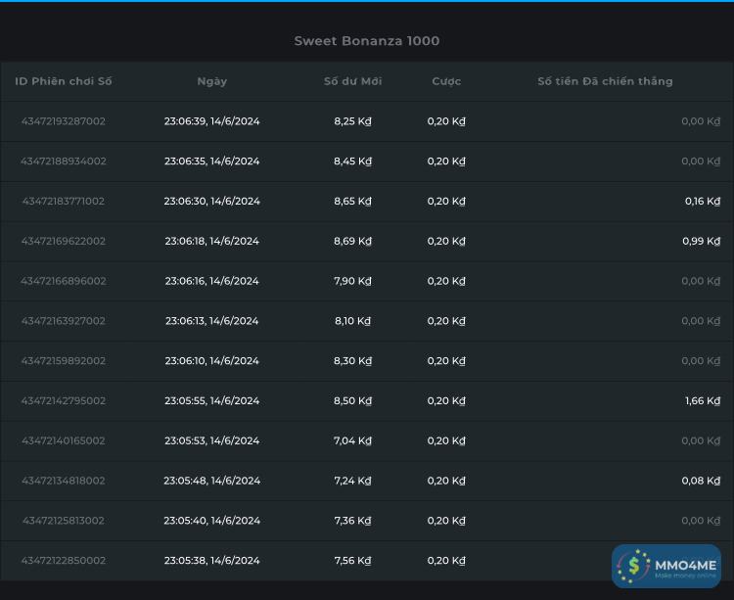734x600 pixels.
Task: Open session ID 43472142795002
Action: (x=64, y=401)
